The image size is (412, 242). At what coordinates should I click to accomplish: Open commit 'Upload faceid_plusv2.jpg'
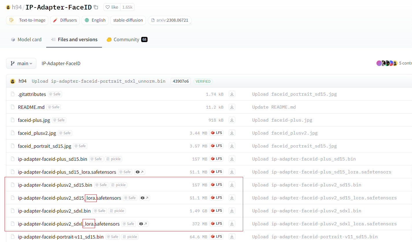pos(285,133)
